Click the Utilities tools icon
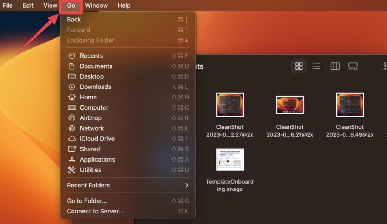 pos(72,170)
